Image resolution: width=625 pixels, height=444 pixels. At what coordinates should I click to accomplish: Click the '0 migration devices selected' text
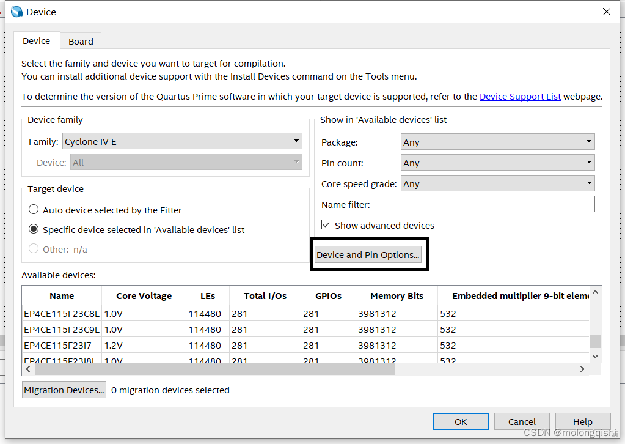[170, 390]
